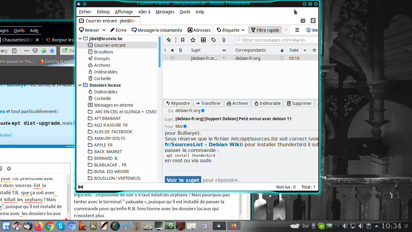The image size is (412, 232).
Task: Mark message with Indésirable button
Action: point(267,103)
